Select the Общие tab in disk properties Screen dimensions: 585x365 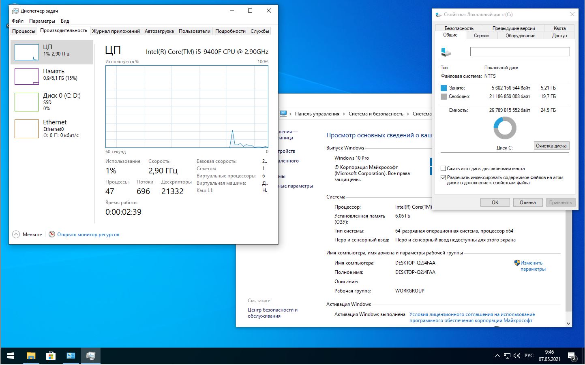[450, 35]
